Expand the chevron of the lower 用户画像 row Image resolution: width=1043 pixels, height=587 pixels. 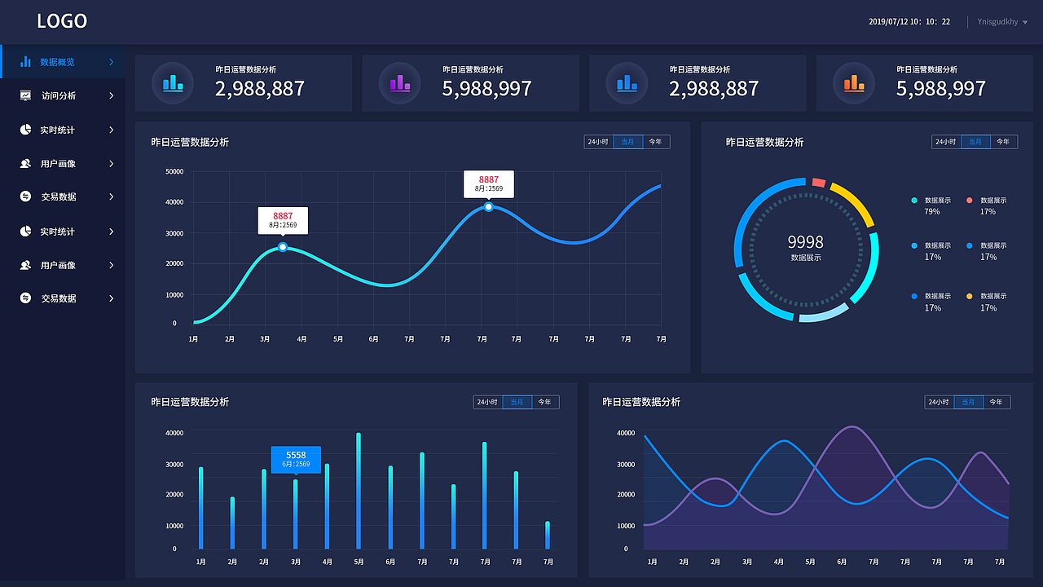pos(112,265)
